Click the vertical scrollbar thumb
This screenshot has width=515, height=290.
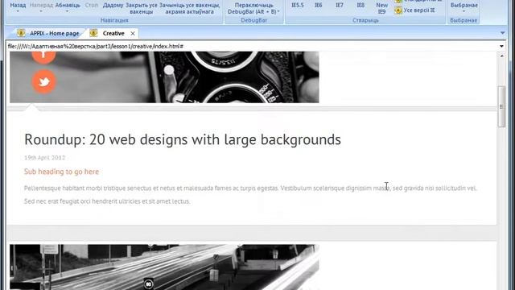click(501, 106)
